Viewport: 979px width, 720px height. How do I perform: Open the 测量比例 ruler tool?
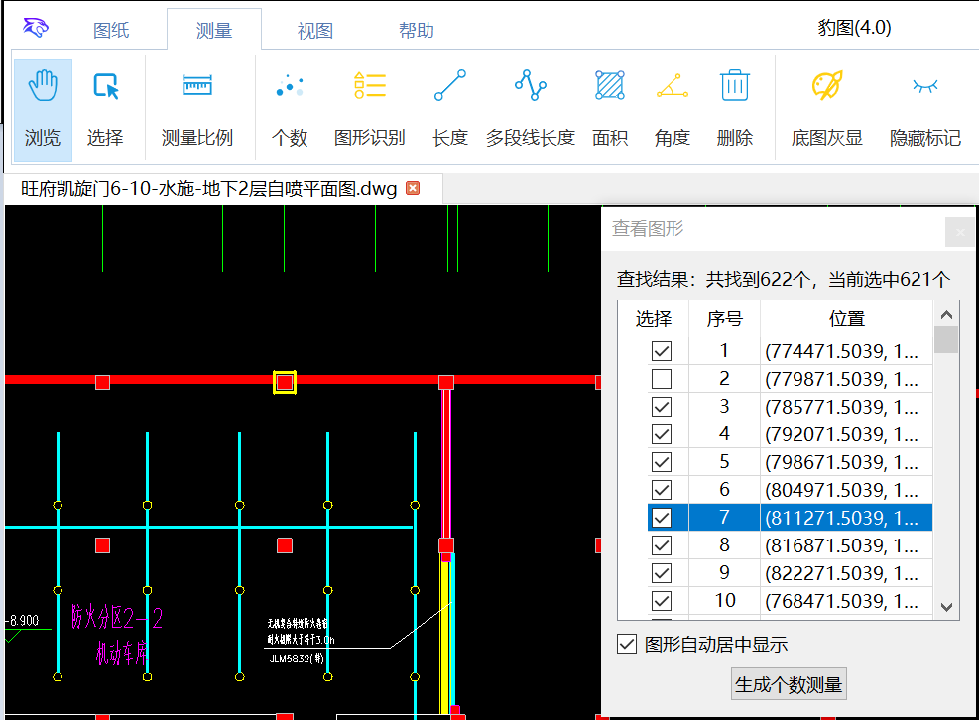click(197, 110)
